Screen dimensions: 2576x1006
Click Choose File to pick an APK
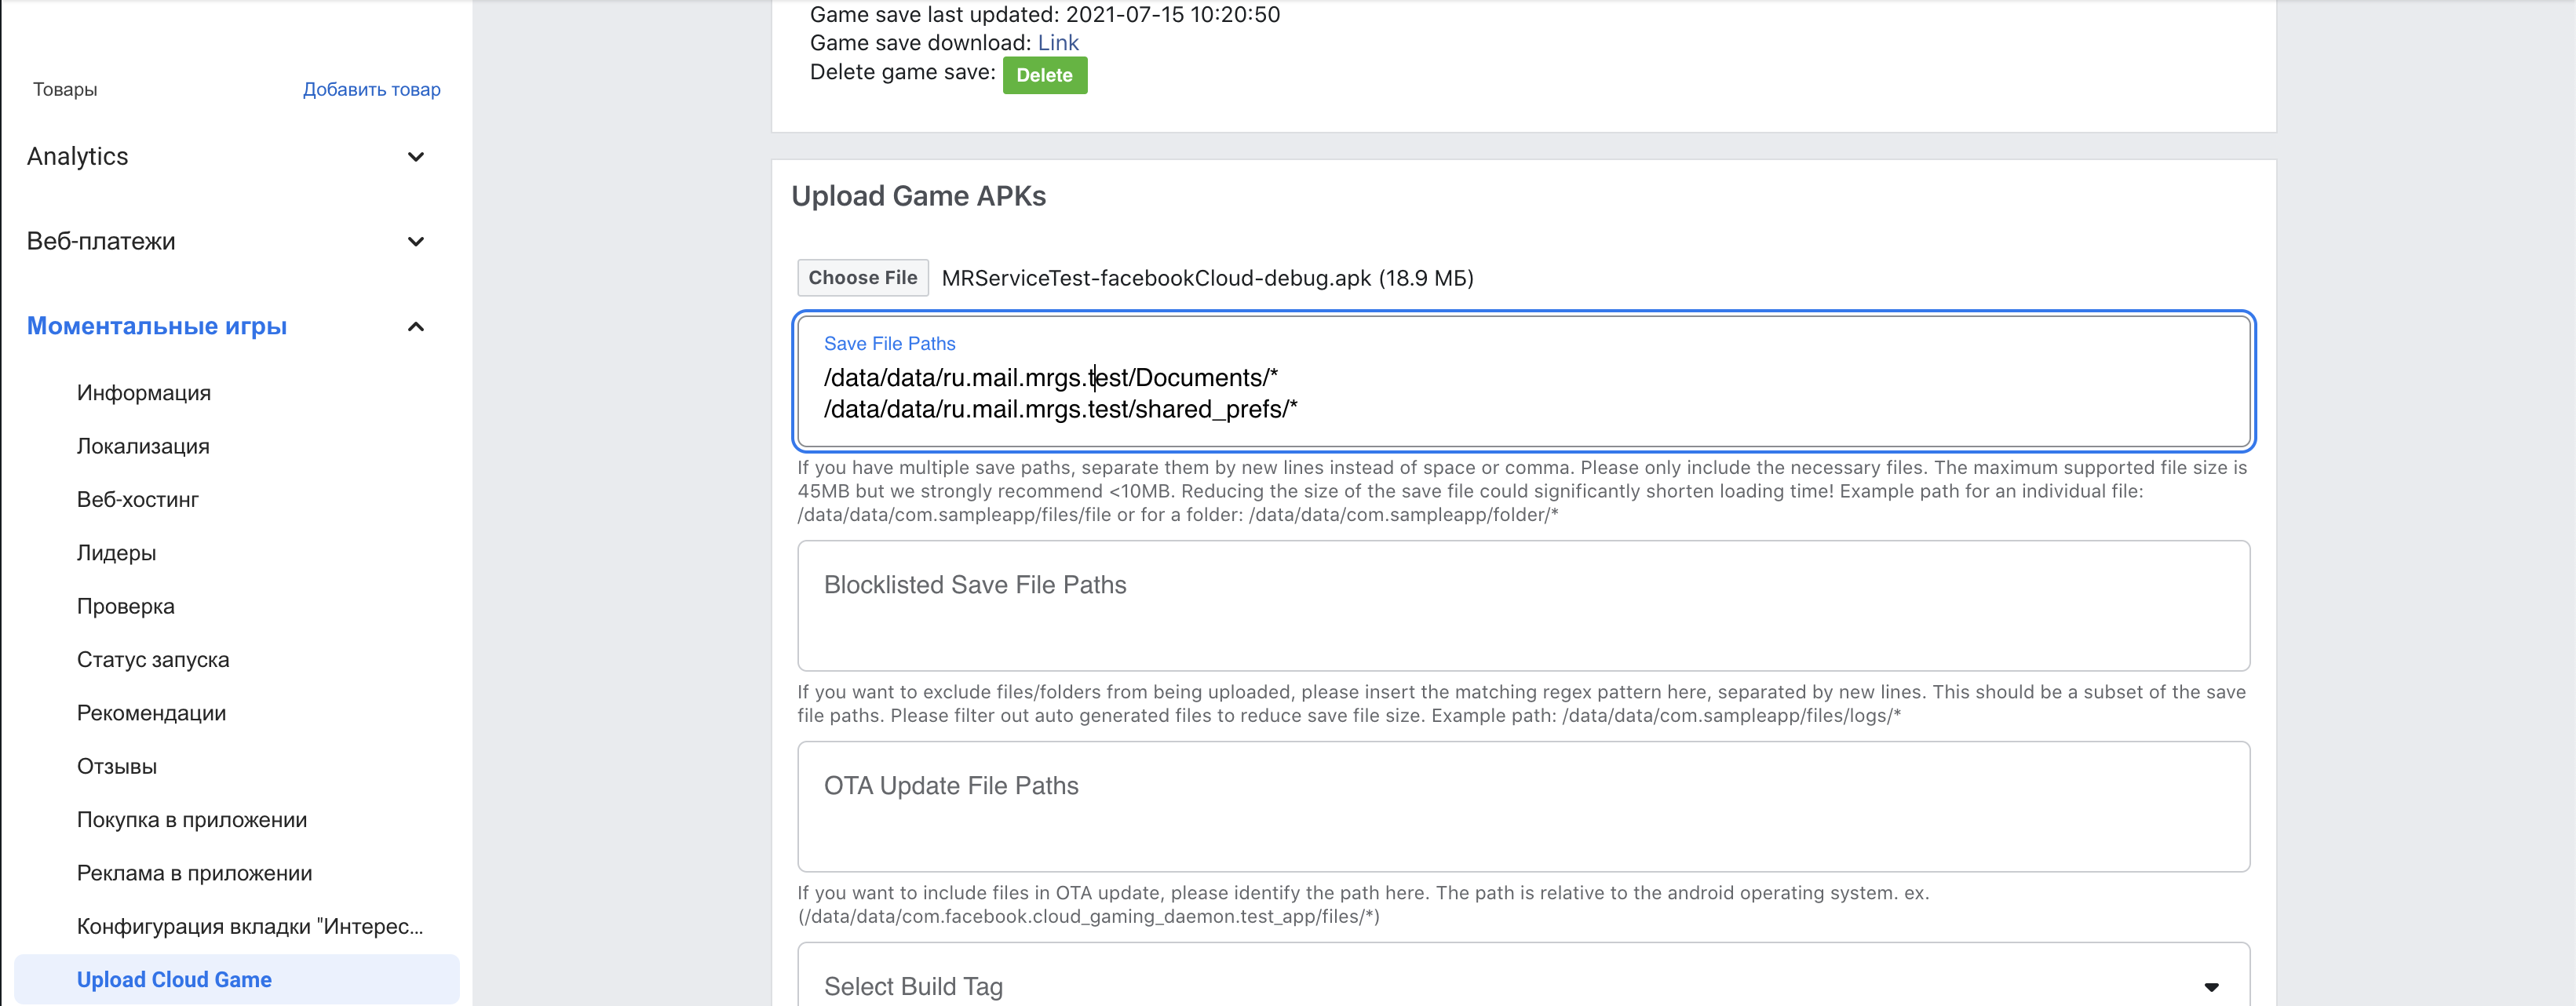tap(862, 277)
